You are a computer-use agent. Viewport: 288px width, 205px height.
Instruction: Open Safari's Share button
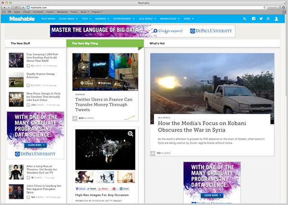point(16,8)
